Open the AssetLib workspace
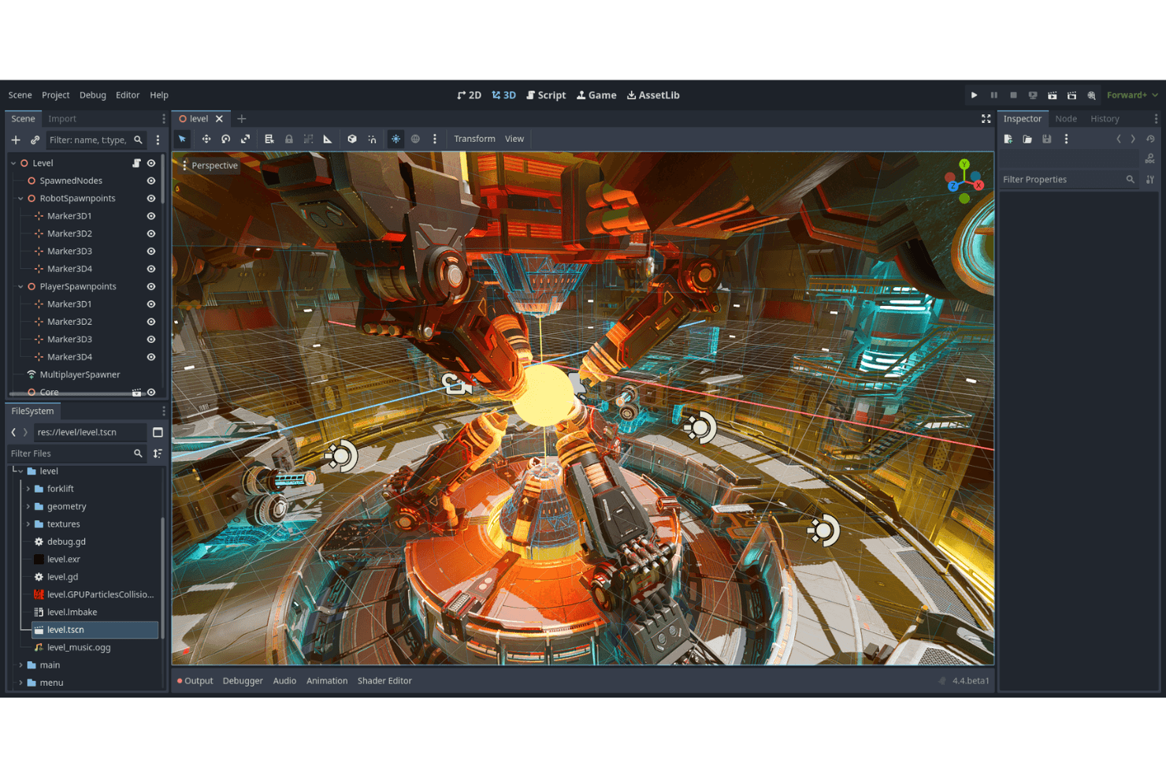1166x778 pixels. coord(653,95)
